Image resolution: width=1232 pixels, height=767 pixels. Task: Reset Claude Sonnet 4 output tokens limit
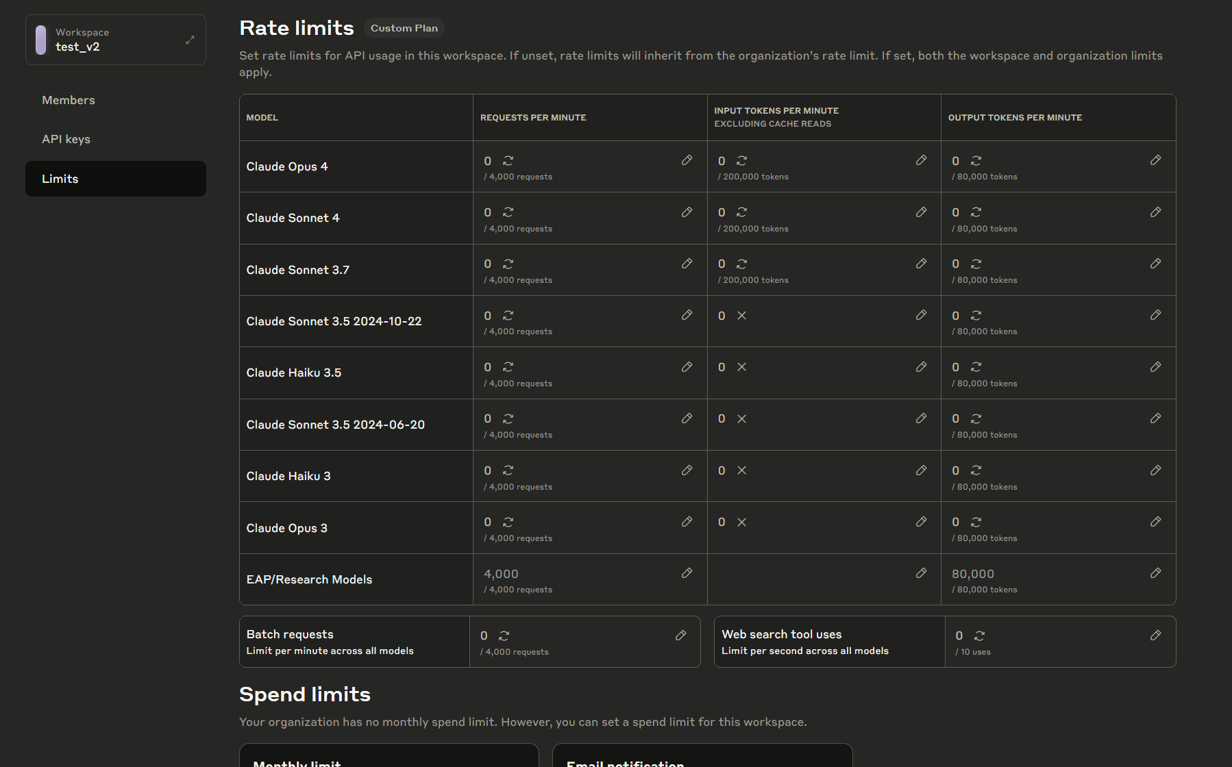click(976, 212)
